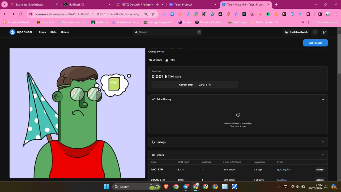Switch to the Talent Protocol tab
Viewport: 341px width, 192px height.
(193, 5)
